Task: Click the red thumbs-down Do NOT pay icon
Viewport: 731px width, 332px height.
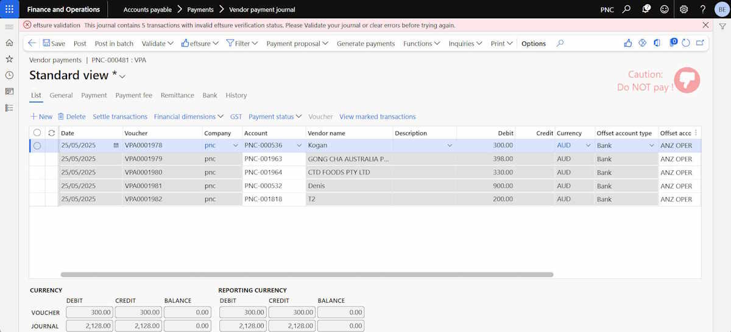Action: 687,80
